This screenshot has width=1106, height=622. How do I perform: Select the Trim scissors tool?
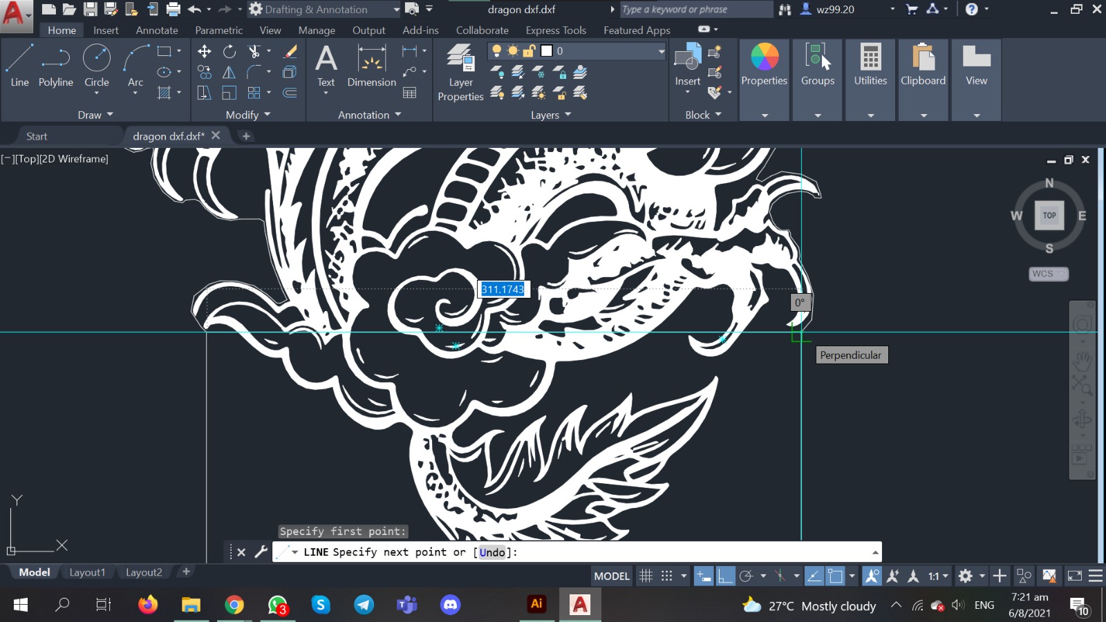pyautogui.click(x=254, y=51)
